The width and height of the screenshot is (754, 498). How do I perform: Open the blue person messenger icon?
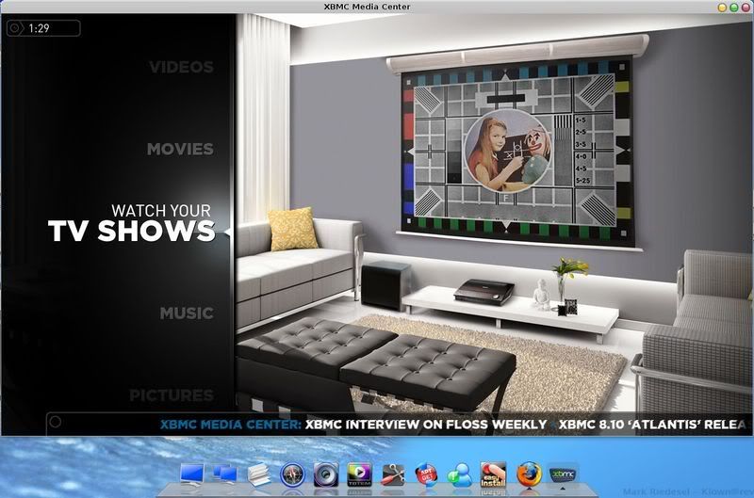[x=460, y=475]
